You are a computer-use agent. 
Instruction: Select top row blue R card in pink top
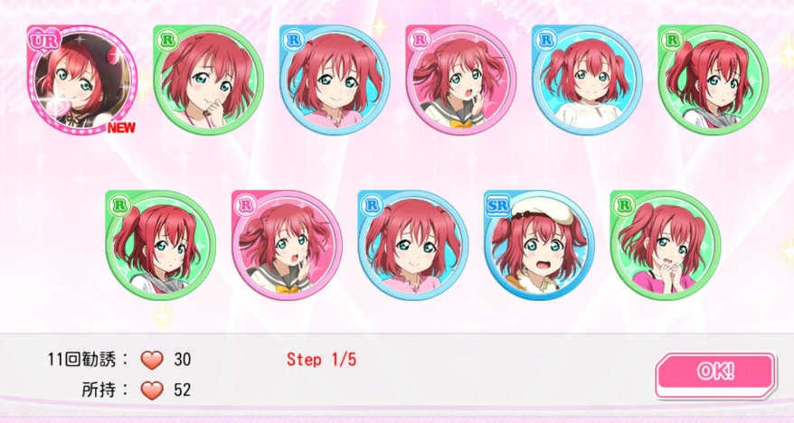(x=335, y=80)
